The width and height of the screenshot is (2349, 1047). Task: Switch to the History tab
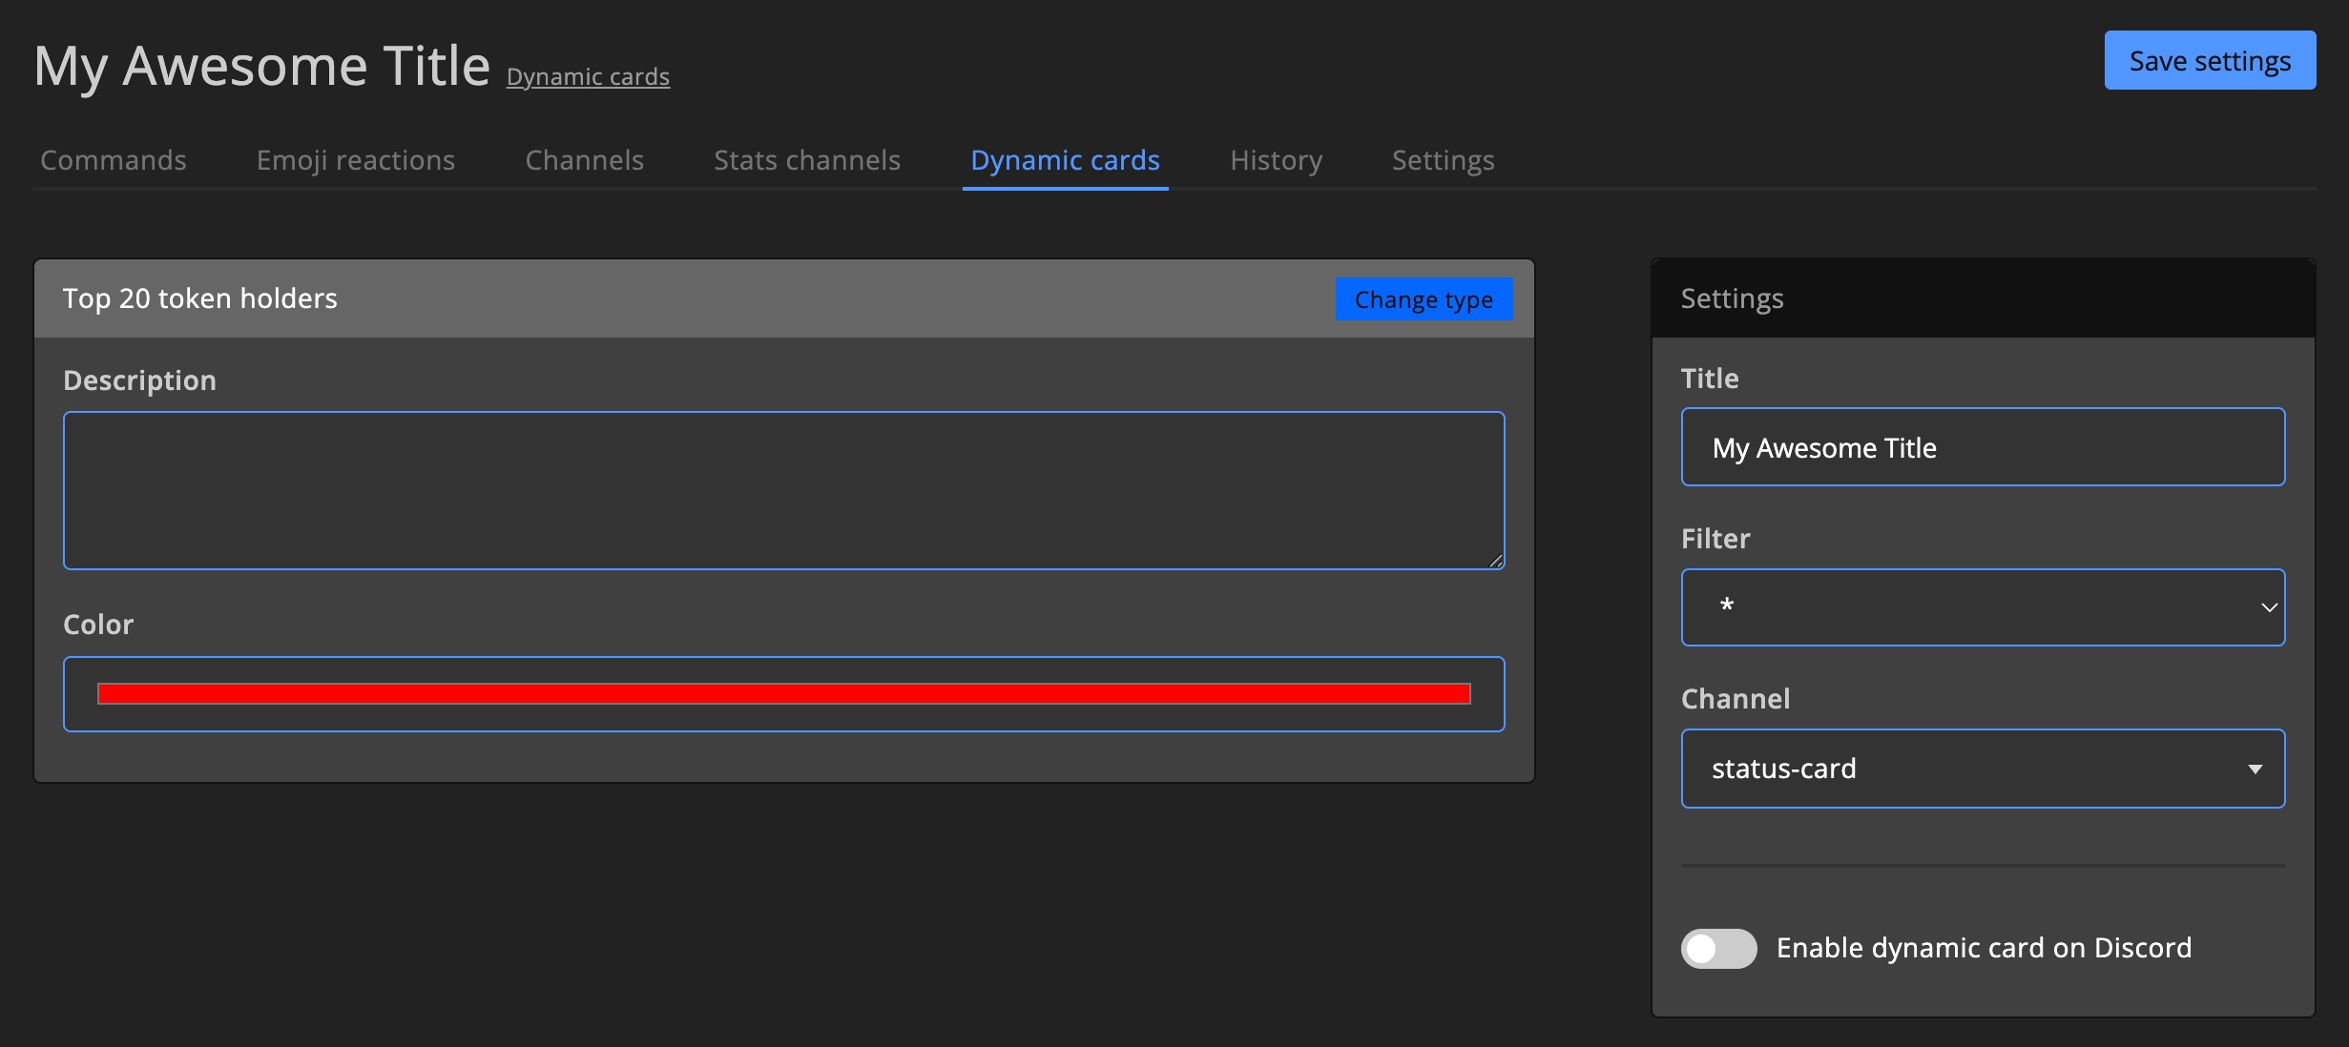pos(1275,160)
